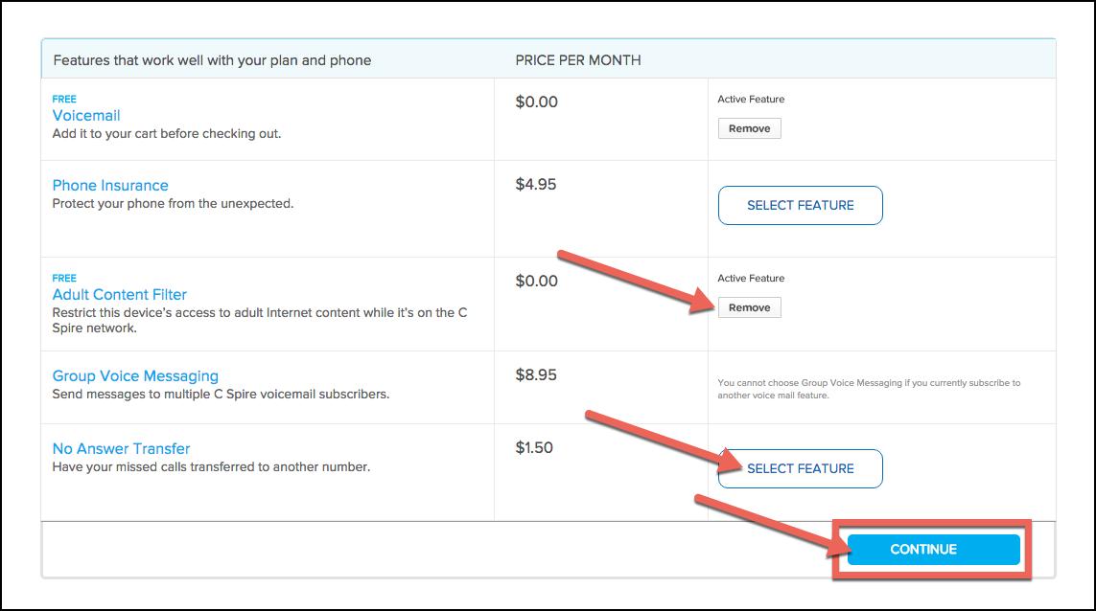Screen dimensions: 1096x611
Task: Remove the Adult Content Filter feature
Action: (x=749, y=307)
